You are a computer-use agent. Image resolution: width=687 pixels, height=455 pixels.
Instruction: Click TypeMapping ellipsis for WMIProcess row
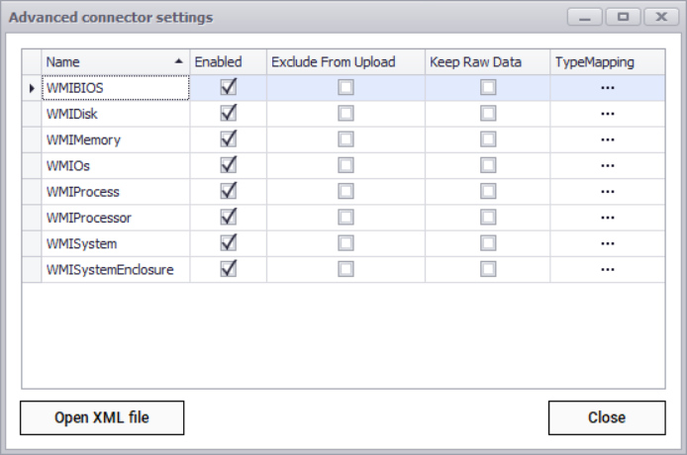coord(608,191)
